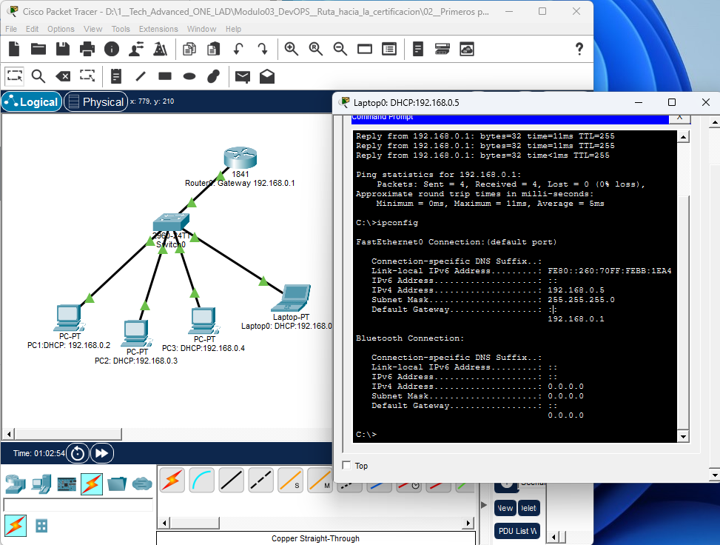Redo the last action

pos(262,49)
